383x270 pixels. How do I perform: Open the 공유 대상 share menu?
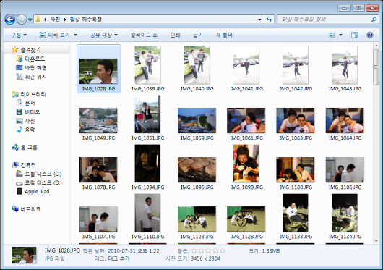tap(104, 35)
